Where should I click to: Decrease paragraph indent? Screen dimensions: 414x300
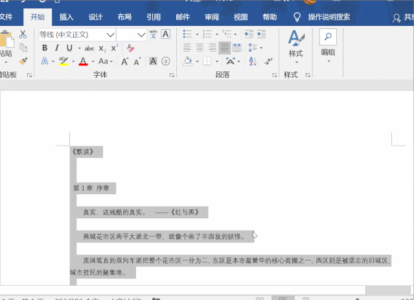(249, 34)
